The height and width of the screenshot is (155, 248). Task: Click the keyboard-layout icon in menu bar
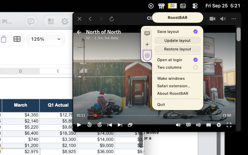coord(183,6)
